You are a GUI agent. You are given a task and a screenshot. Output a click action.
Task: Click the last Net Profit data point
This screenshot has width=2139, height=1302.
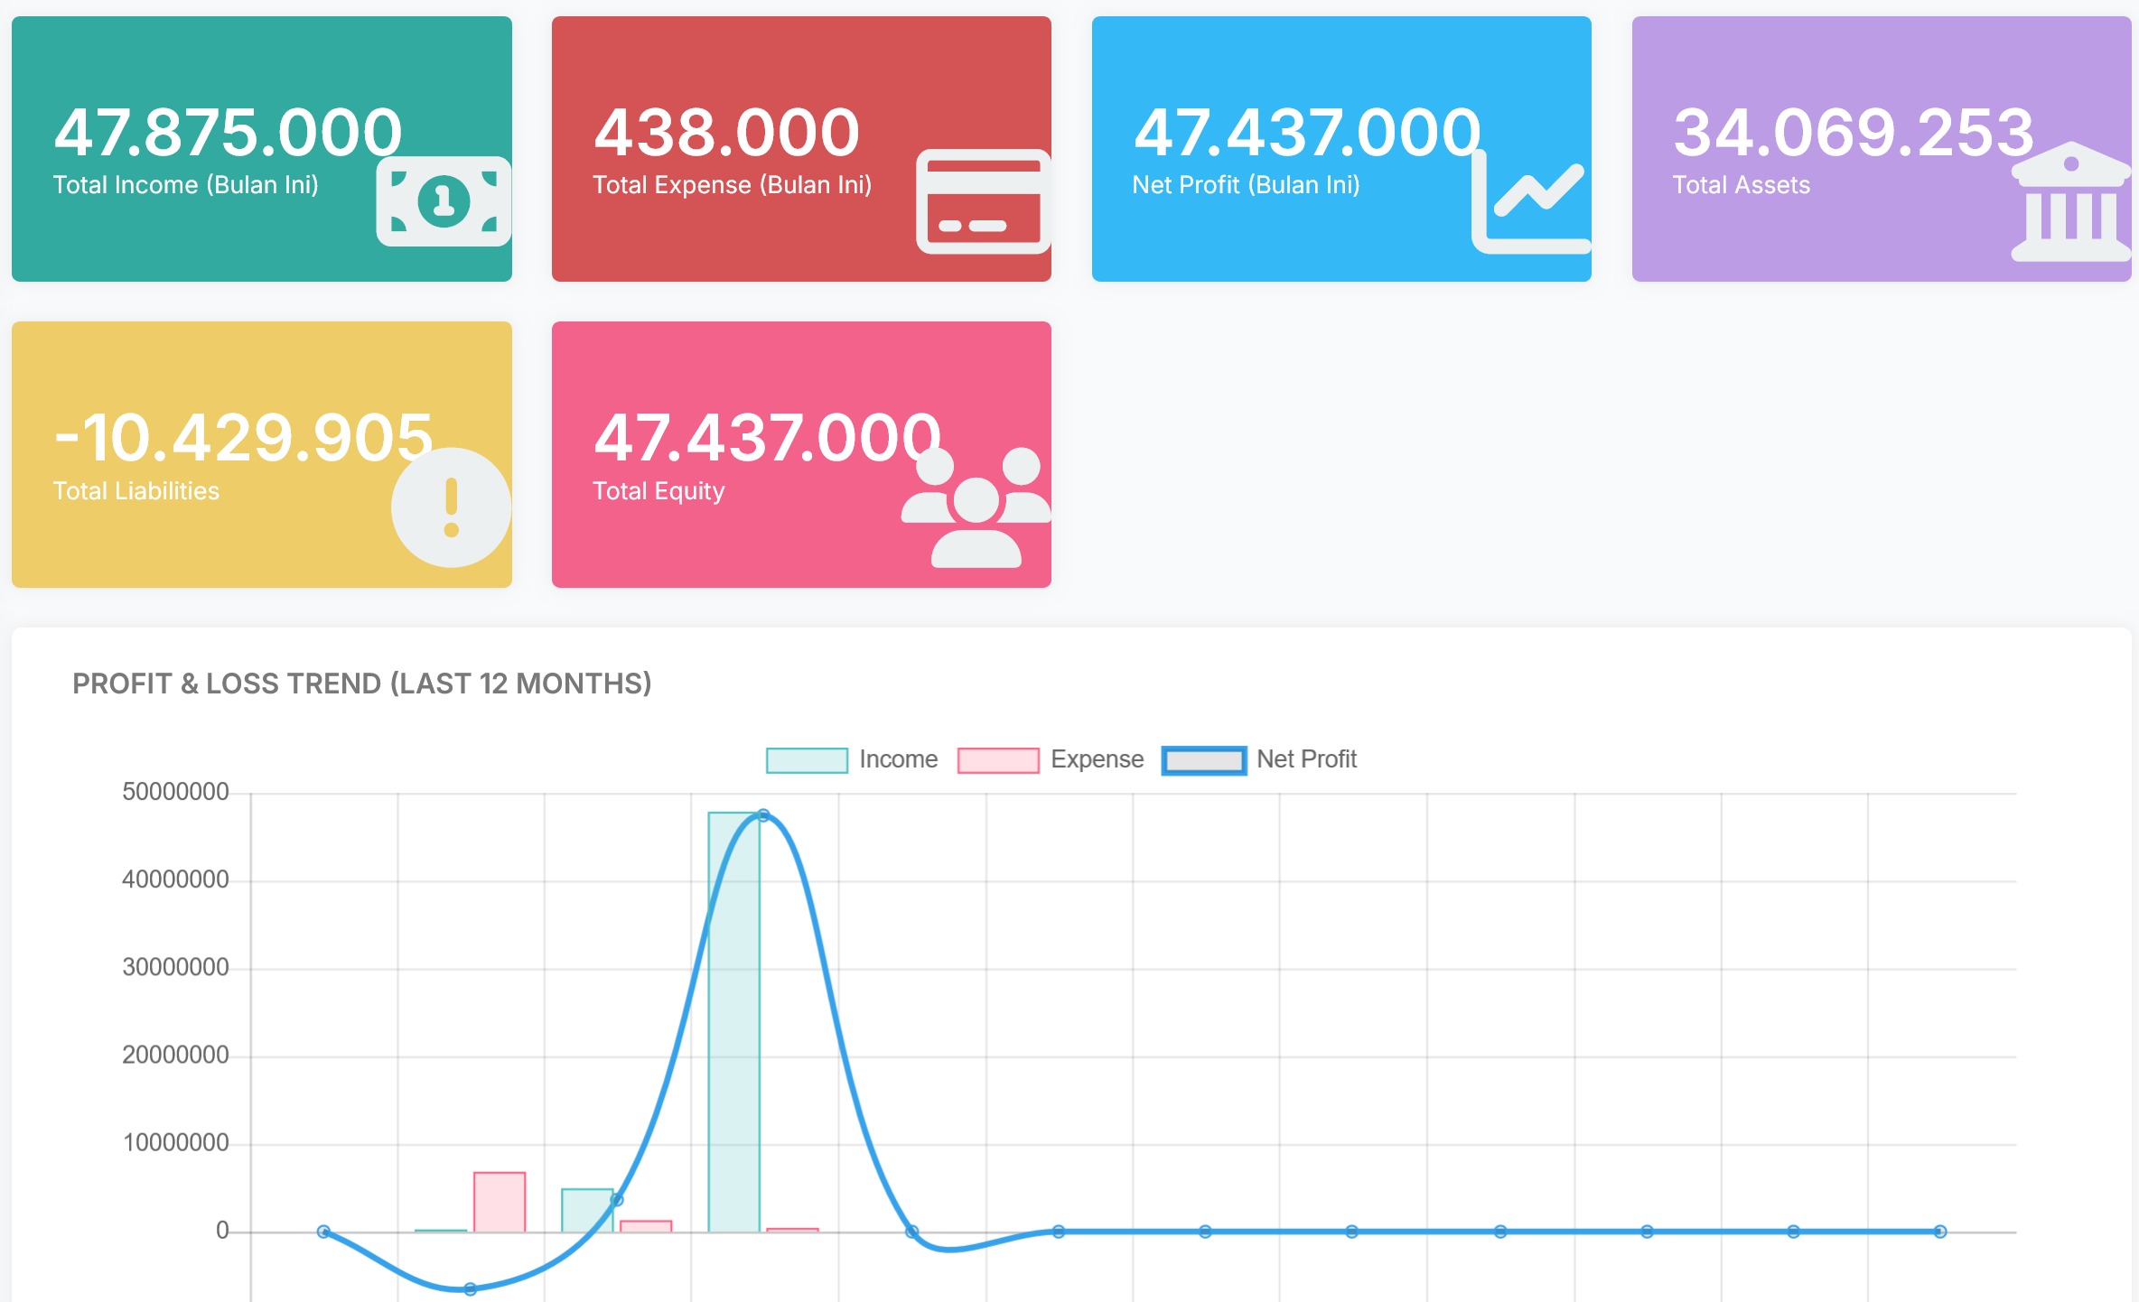tap(1939, 1230)
